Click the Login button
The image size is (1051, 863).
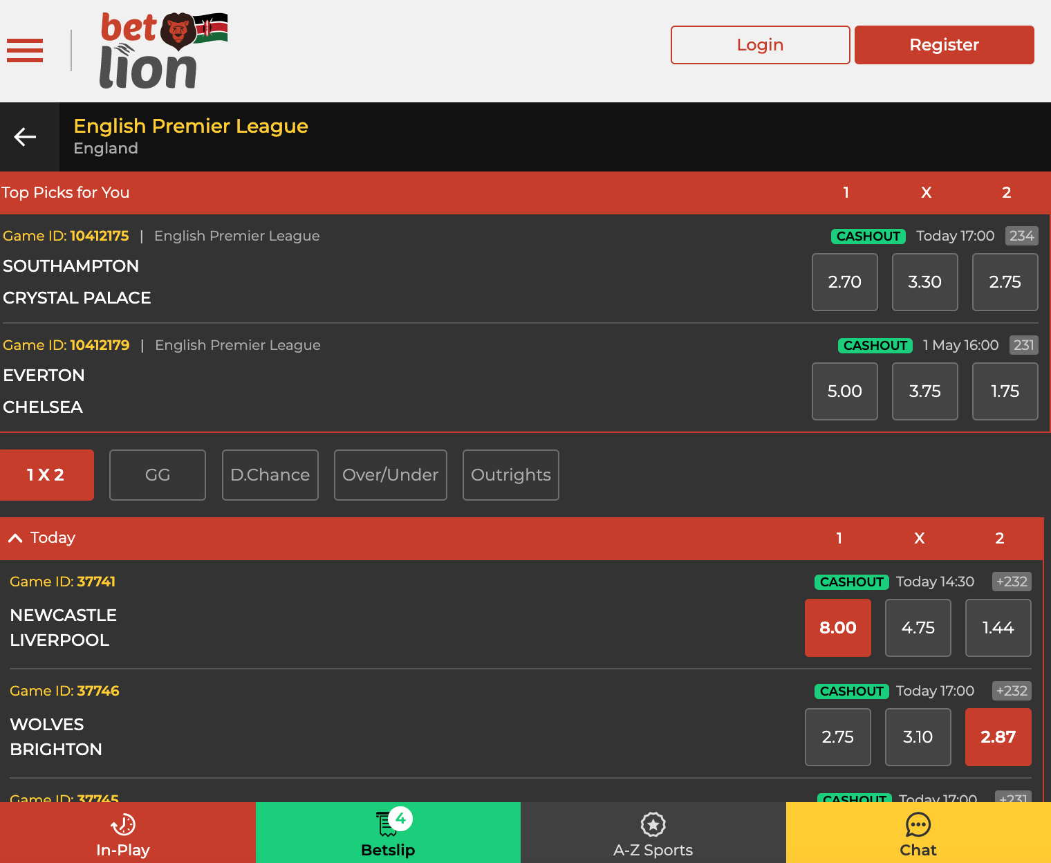click(x=761, y=45)
